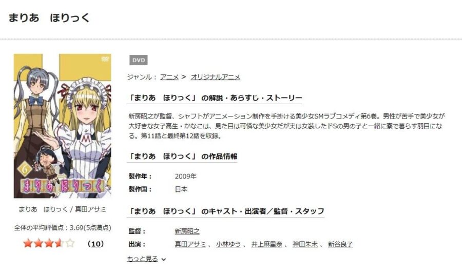Image resolution: width=462 pixels, height=274 pixels.
Task: Open cast member 井上麻里奈 link
Action: tap(266, 244)
